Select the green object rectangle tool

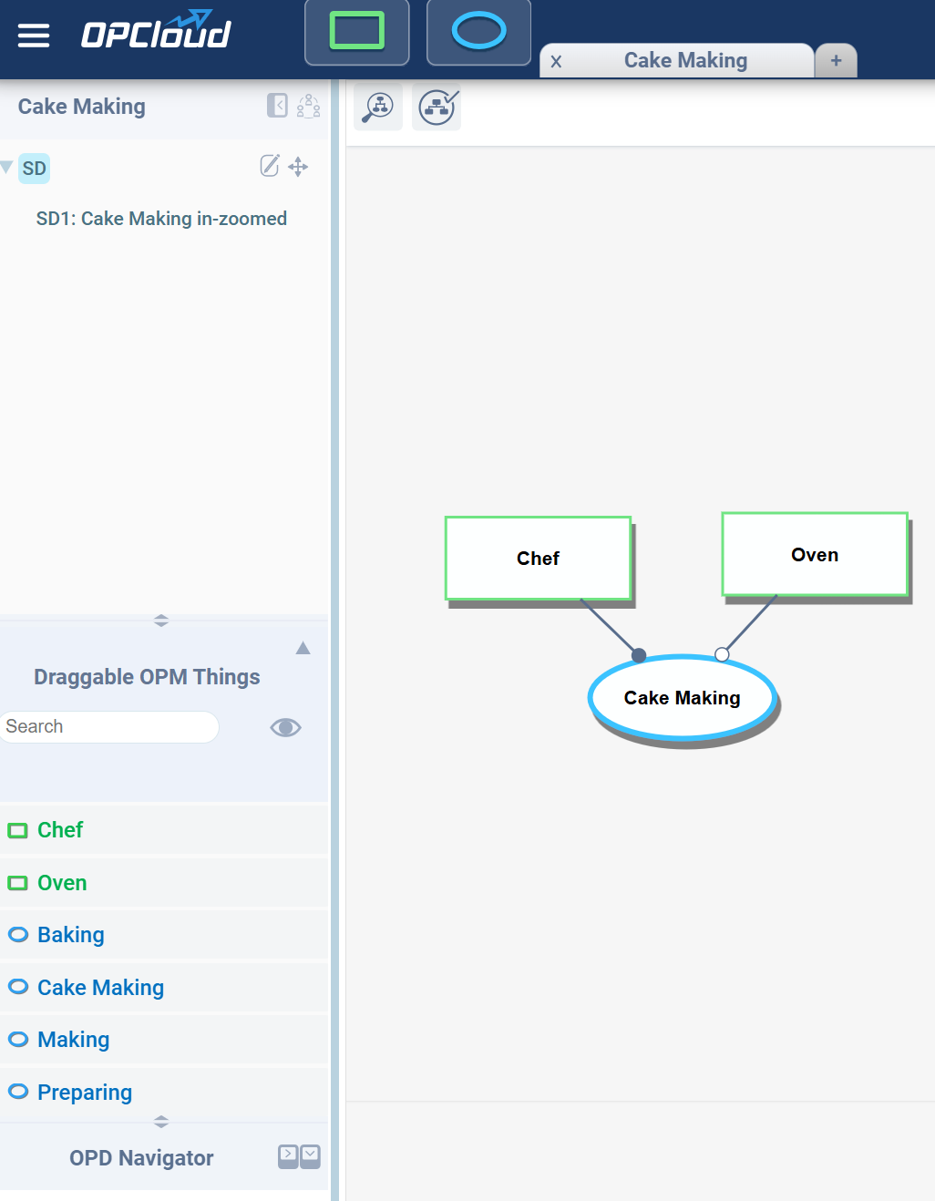[356, 32]
